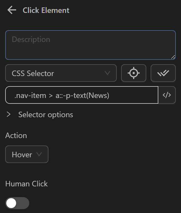181x213 pixels.
Task: Open the CSS Selector type dropdown
Action: [61, 73]
